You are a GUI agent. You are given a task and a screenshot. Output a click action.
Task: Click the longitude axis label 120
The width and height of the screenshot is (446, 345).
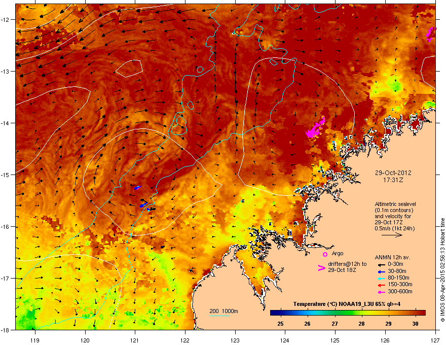pos(85,340)
